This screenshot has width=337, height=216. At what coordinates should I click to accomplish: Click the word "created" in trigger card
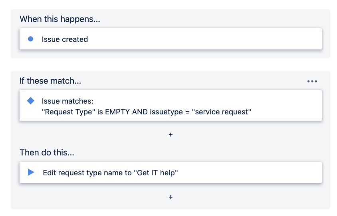point(75,39)
